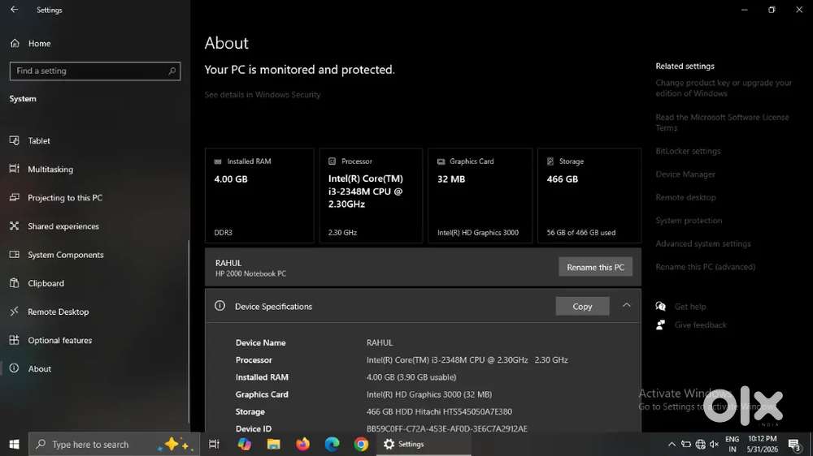Open Advanced system settings link
813x456 pixels.
pos(703,243)
